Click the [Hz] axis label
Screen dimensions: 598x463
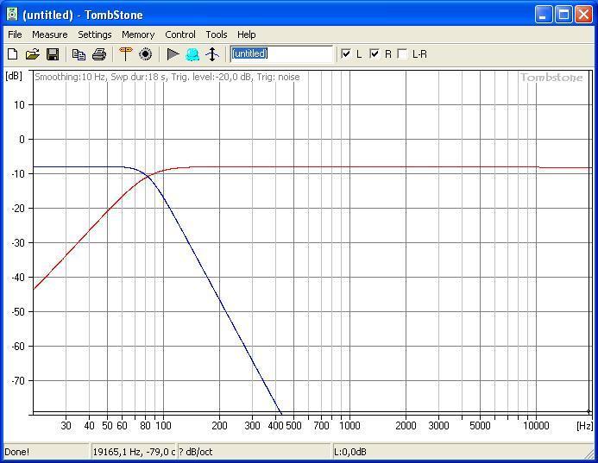(585, 426)
